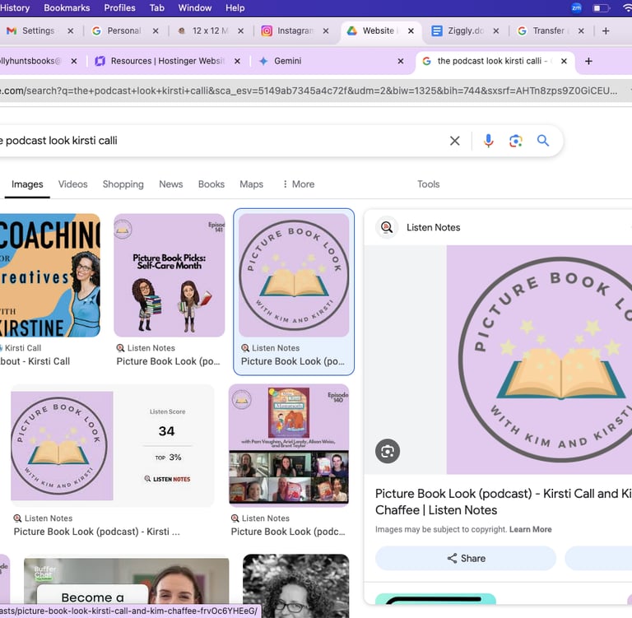Image resolution: width=632 pixels, height=618 pixels.
Task: Select the Images search tab
Action: [x=27, y=184]
